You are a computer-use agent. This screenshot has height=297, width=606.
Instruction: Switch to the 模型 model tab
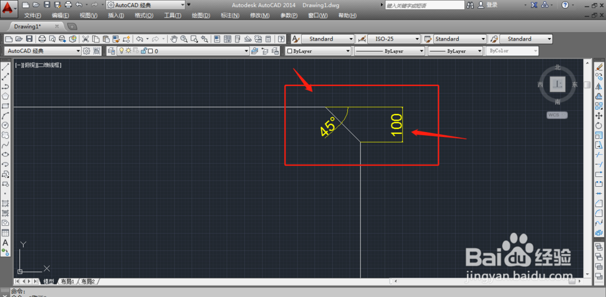(x=48, y=281)
